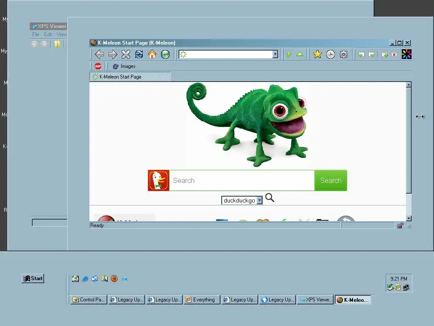Switch to next tab with the green right-arrow window icon
434x326 pixels.
(371, 54)
